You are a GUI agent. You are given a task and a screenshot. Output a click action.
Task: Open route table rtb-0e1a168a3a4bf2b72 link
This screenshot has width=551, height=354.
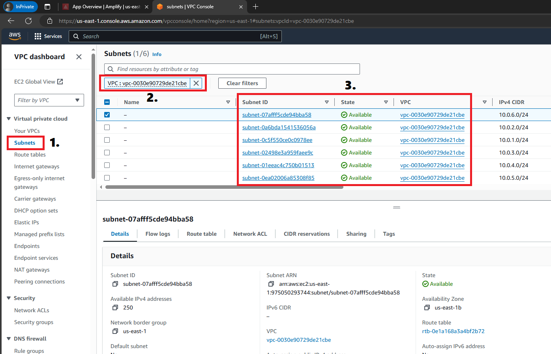[x=453, y=331]
